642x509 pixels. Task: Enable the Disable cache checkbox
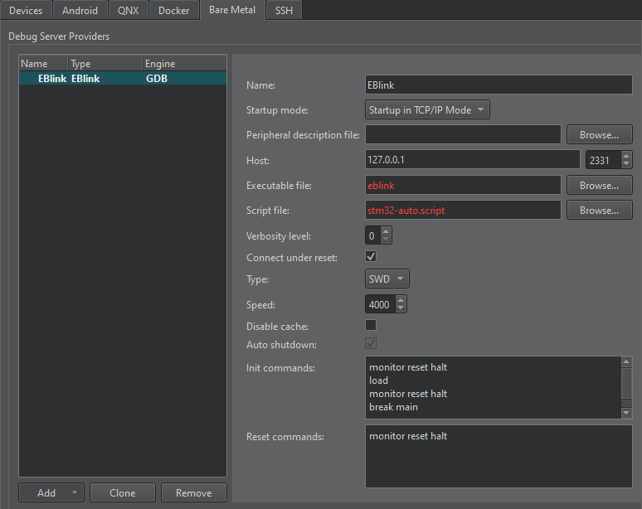click(371, 326)
